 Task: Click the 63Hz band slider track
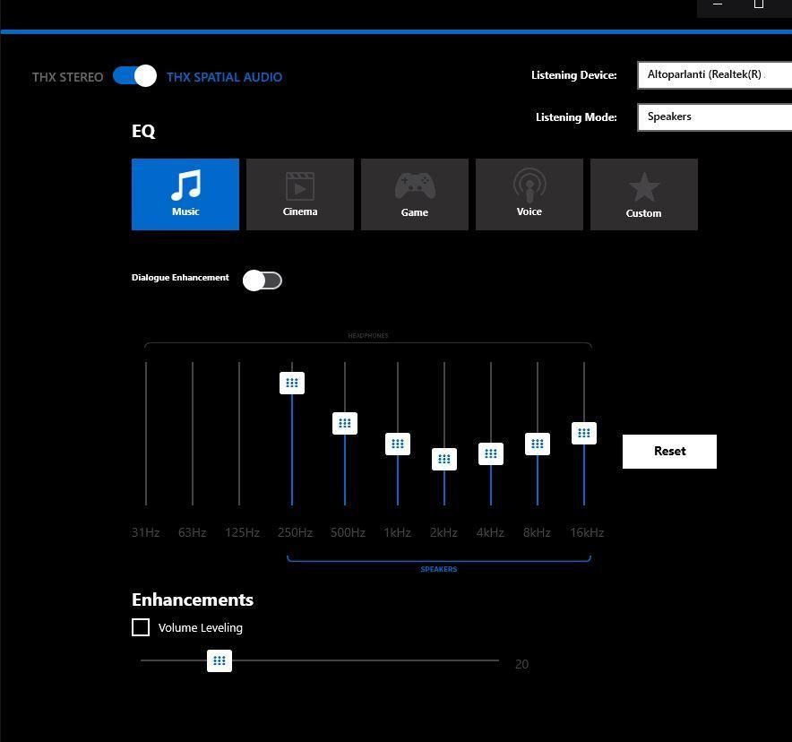click(x=193, y=434)
